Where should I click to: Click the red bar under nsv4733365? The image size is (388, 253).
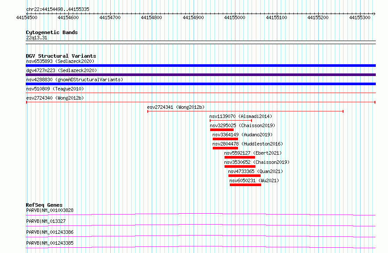[x=245, y=176]
